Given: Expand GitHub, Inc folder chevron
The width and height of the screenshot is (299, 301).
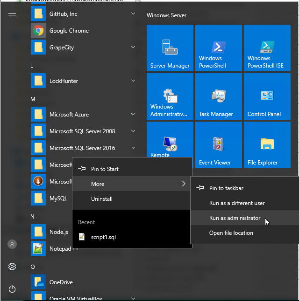Looking at the screenshot, I should tap(133, 14).
